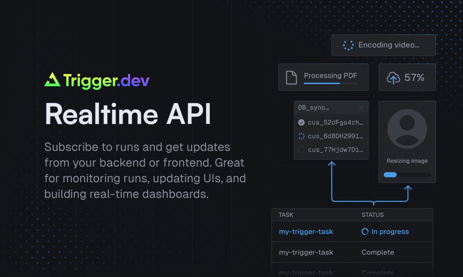
Task: Select the cus_77Hjdw7Di row
Action: pos(331,150)
